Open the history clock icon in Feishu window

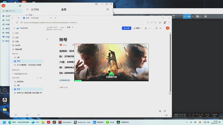[96, 4]
